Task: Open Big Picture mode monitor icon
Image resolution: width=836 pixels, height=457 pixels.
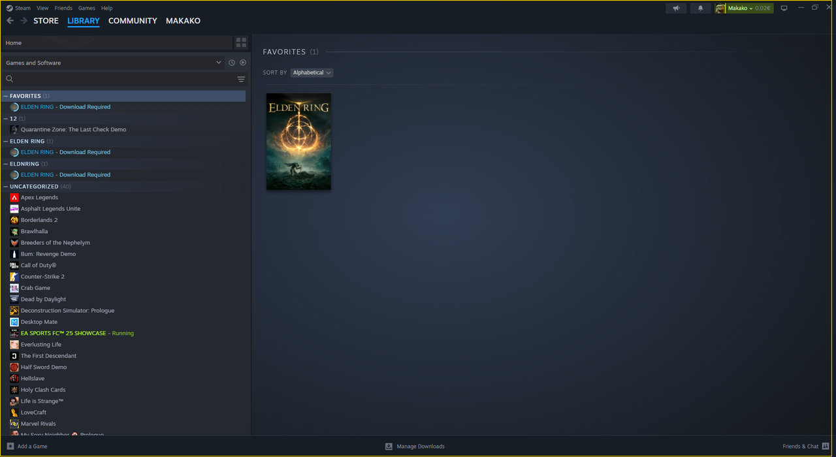Action: point(784,8)
